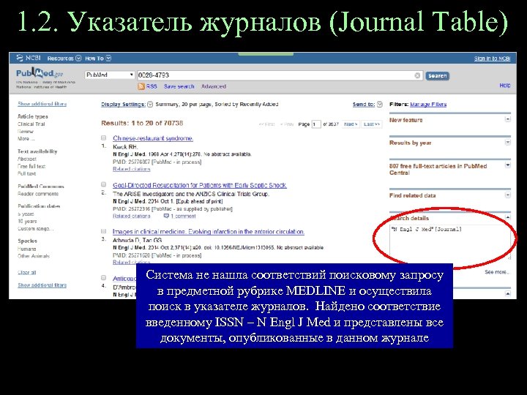Click in the search query field containing 0028-4793
The height and width of the screenshot is (395, 527).
[x=280, y=75]
